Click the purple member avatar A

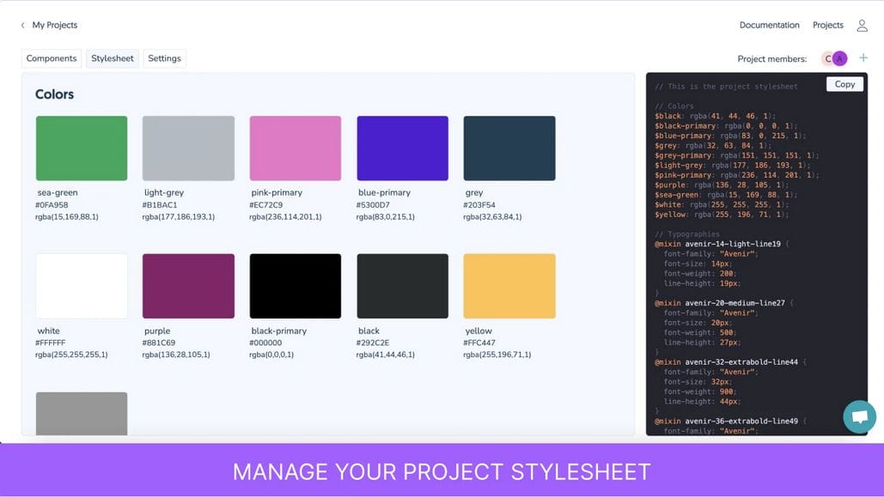(840, 58)
